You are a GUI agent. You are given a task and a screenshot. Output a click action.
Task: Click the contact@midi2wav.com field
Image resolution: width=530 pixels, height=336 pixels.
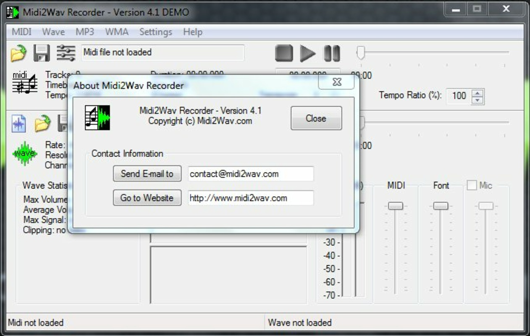251,174
